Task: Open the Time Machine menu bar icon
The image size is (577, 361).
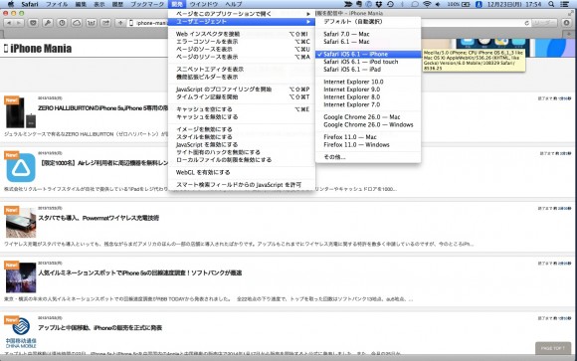Action: 390,4
